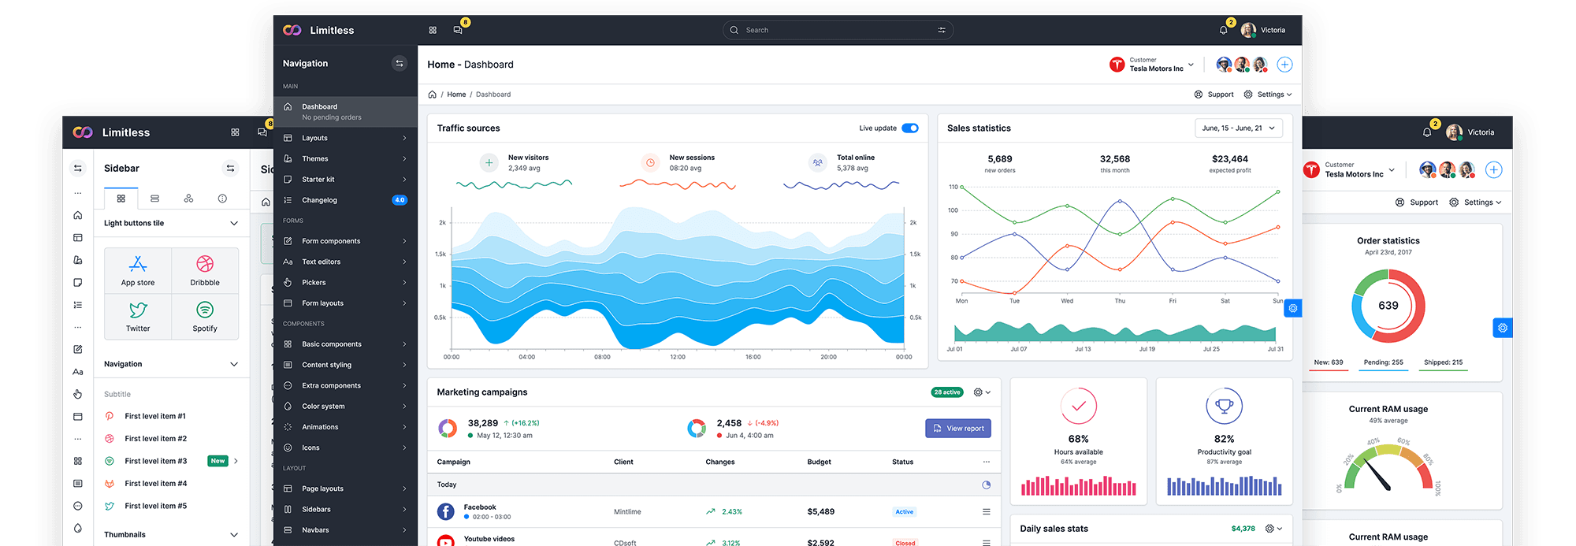Select the App store tile icon
The height and width of the screenshot is (546, 1576).
click(x=138, y=264)
